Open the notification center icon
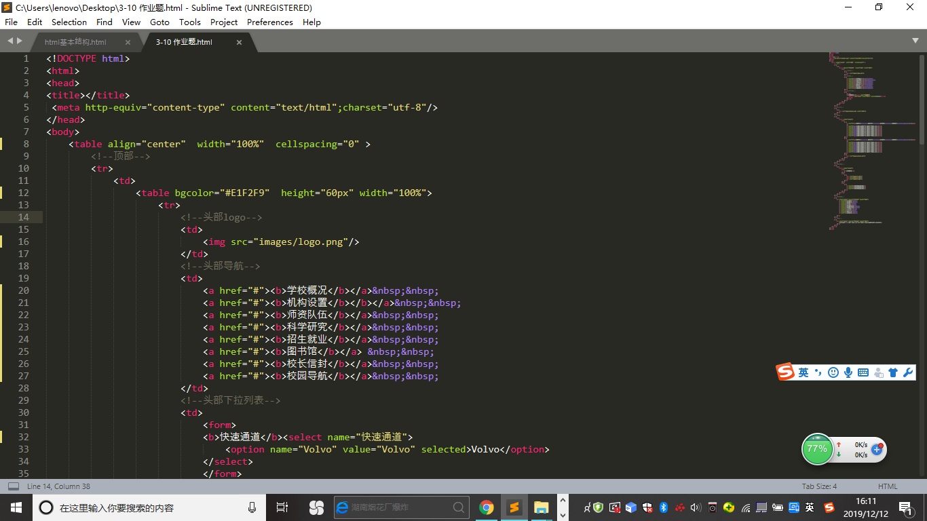927x521 pixels. pos(906,507)
